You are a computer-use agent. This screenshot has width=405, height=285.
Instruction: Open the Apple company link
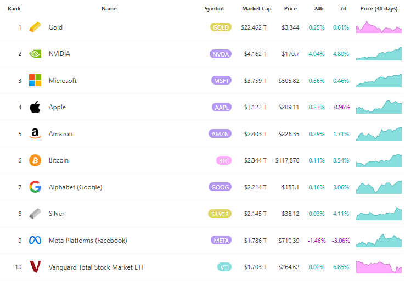pyautogui.click(x=57, y=107)
